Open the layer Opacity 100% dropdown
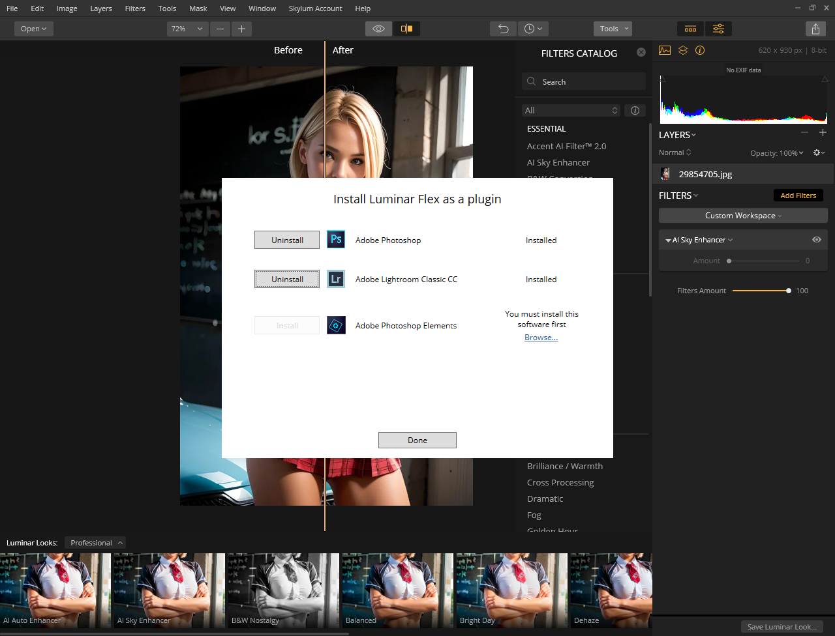The height and width of the screenshot is (636, 835). (777, 153)
